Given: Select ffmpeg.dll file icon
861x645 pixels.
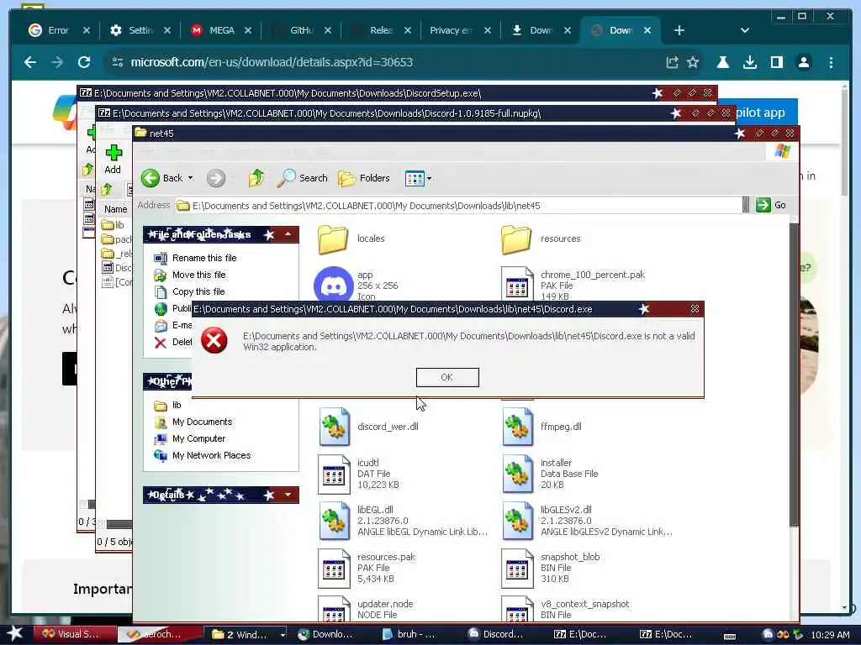Looking at the screenshot, I should 517,427.
